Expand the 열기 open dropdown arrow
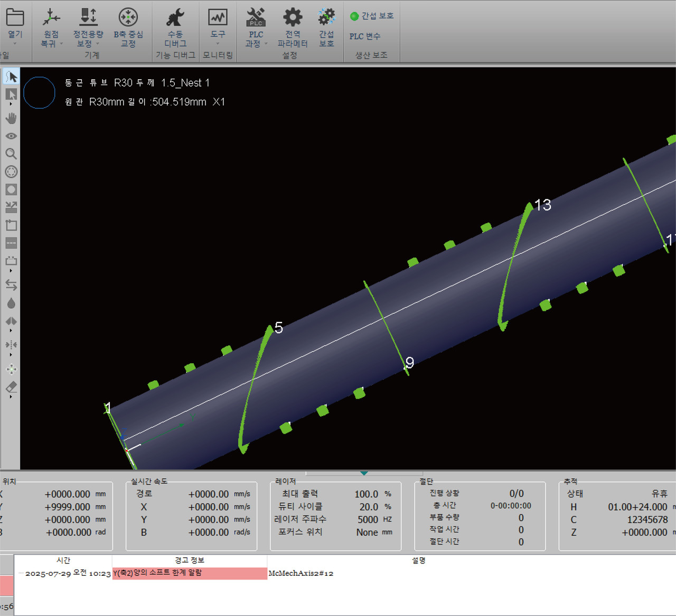 (15, 44)
